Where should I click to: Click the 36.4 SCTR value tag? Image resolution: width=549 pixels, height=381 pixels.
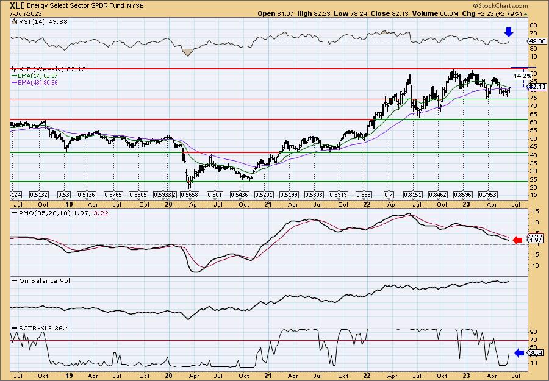click(537, 353)
